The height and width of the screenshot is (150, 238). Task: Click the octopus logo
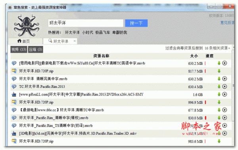[x=27, y=25]
